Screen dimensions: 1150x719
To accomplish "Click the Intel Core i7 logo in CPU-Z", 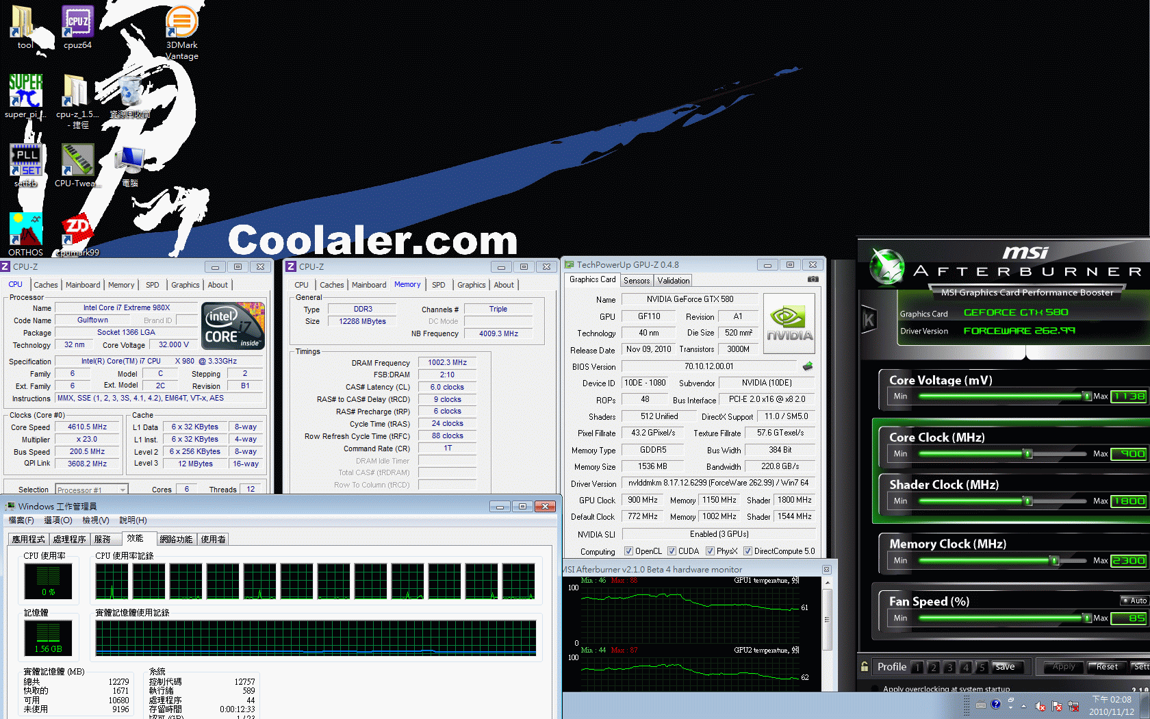I will 233,326.
